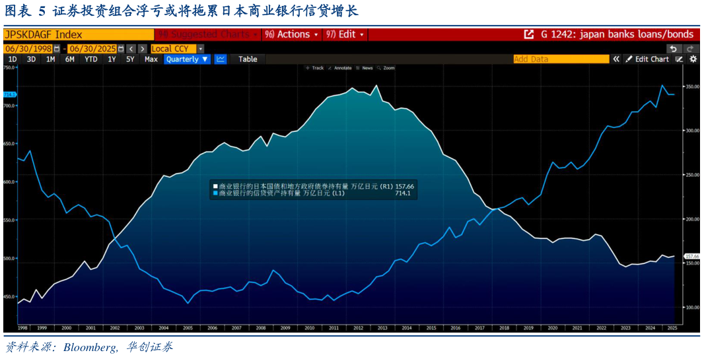Image resolution: width=704 pixels, height=357 pixels.
Task: Open the end date calendar icon
Action: 120,49
